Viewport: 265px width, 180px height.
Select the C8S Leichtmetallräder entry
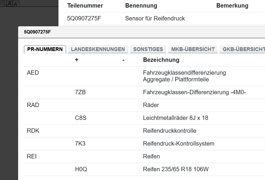(x=80, y=118)
